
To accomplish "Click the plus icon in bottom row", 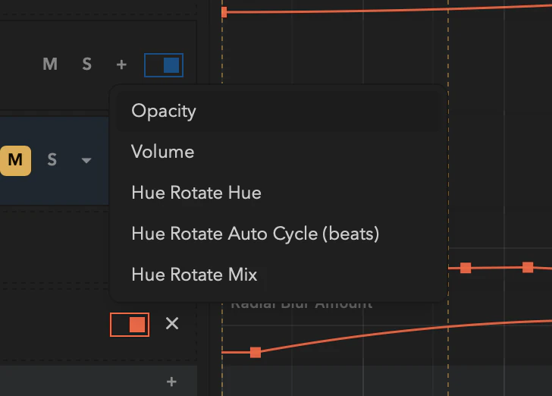I will pyautogui.click(x=171, y=382).
